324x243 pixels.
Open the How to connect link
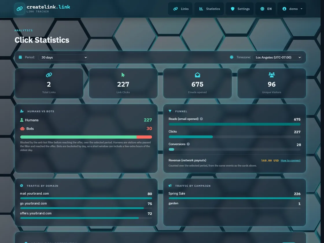click(290, 160)
